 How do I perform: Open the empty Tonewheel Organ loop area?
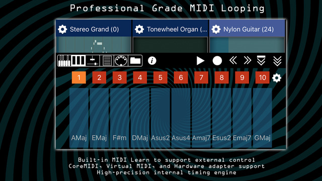click(170, 45)
